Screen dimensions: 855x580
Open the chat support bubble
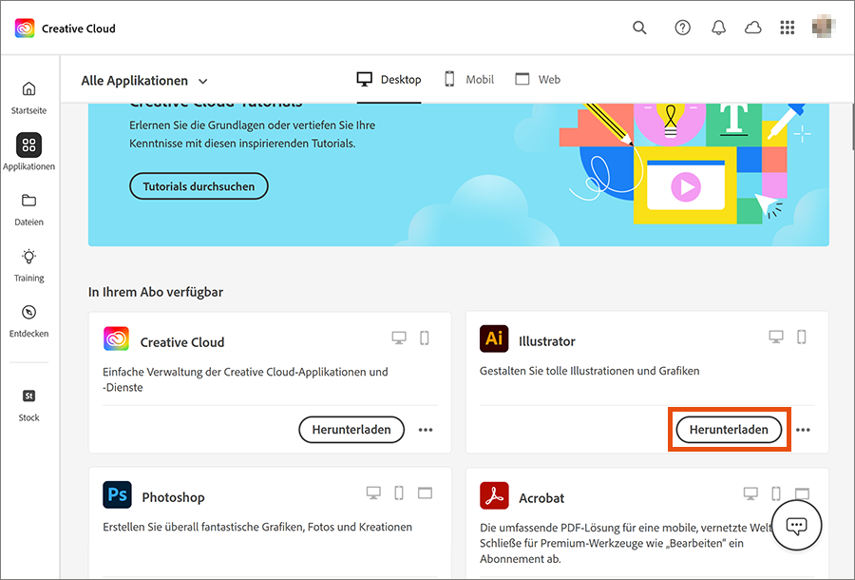pos(796,525)
